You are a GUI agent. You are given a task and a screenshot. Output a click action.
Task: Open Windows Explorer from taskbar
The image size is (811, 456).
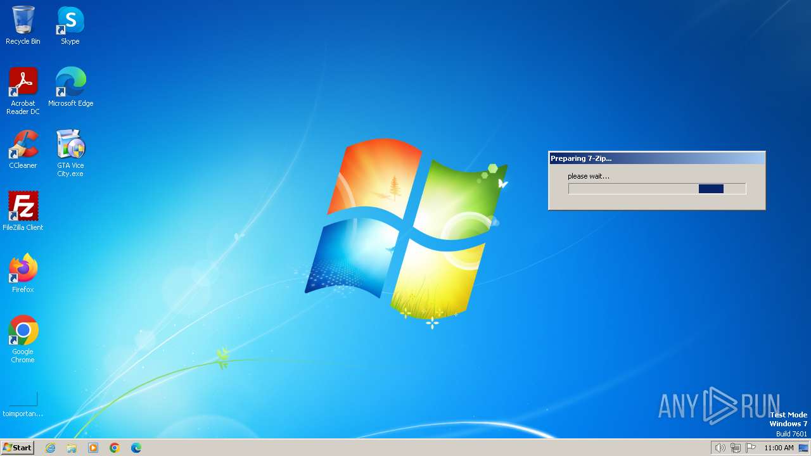[x=72, y=448]
